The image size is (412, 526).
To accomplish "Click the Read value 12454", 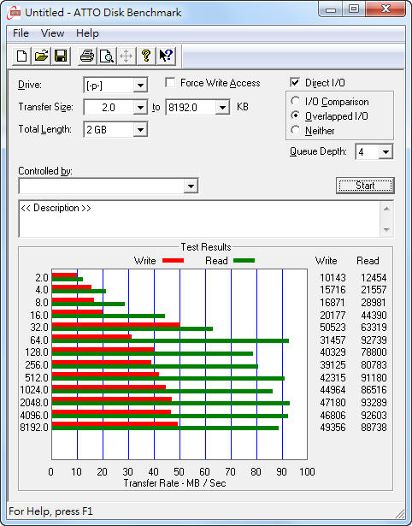I will [374, 278].
